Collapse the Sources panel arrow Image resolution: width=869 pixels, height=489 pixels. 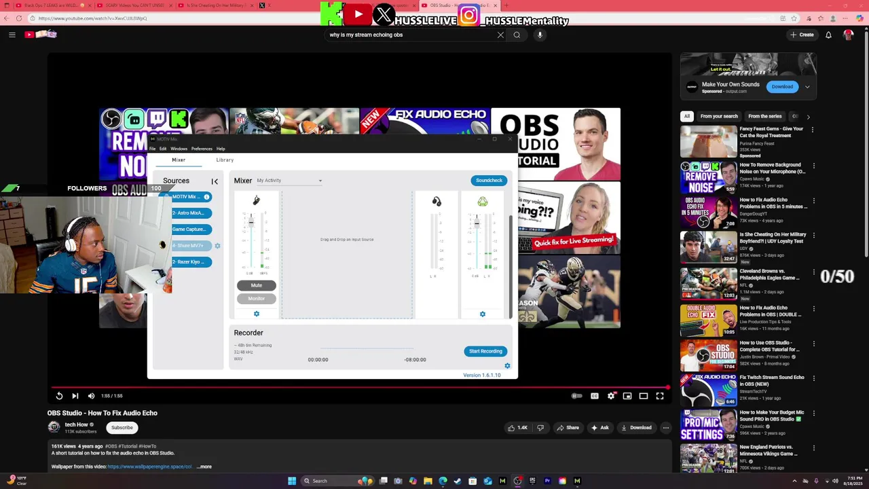tap(215, 181)
